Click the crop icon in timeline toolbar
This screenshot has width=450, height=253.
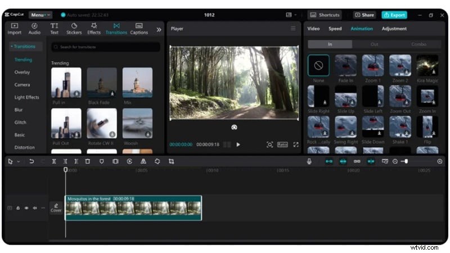point(172,161)
